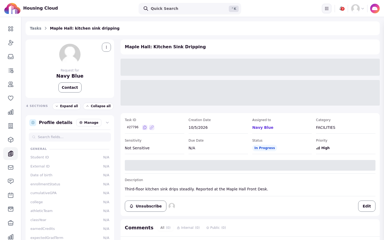384x240 pixels.
Task: Select the Public comments tab
Action: pos(216,228)
